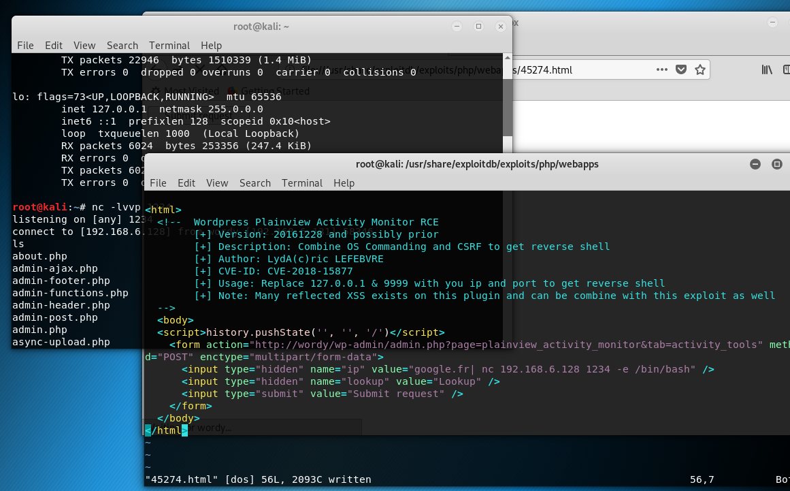Viewport: 790px width, 491px height.
Task: Click vim status '"45274.html" [dos] 56L, 2093C written'
Action: pos(258,479)
